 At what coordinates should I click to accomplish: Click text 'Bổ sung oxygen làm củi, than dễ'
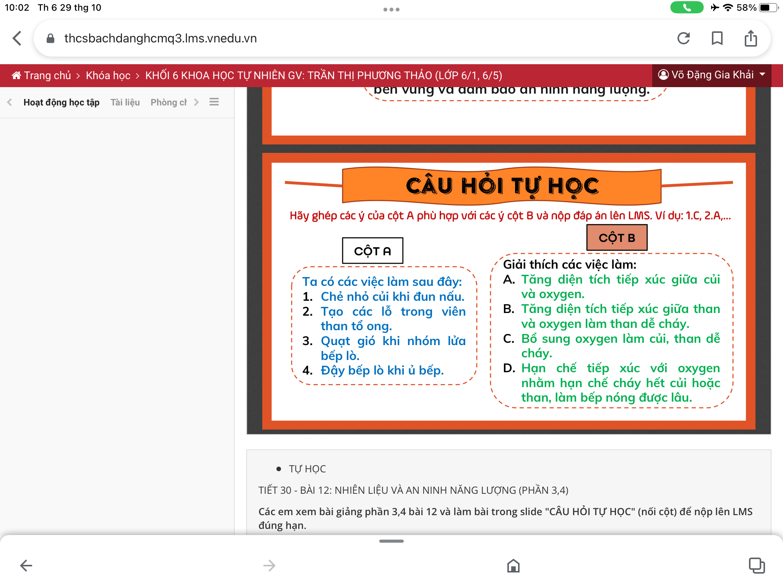coord(621,339)
